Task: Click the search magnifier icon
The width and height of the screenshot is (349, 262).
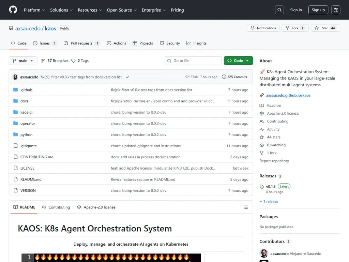Action: [279, 10]
